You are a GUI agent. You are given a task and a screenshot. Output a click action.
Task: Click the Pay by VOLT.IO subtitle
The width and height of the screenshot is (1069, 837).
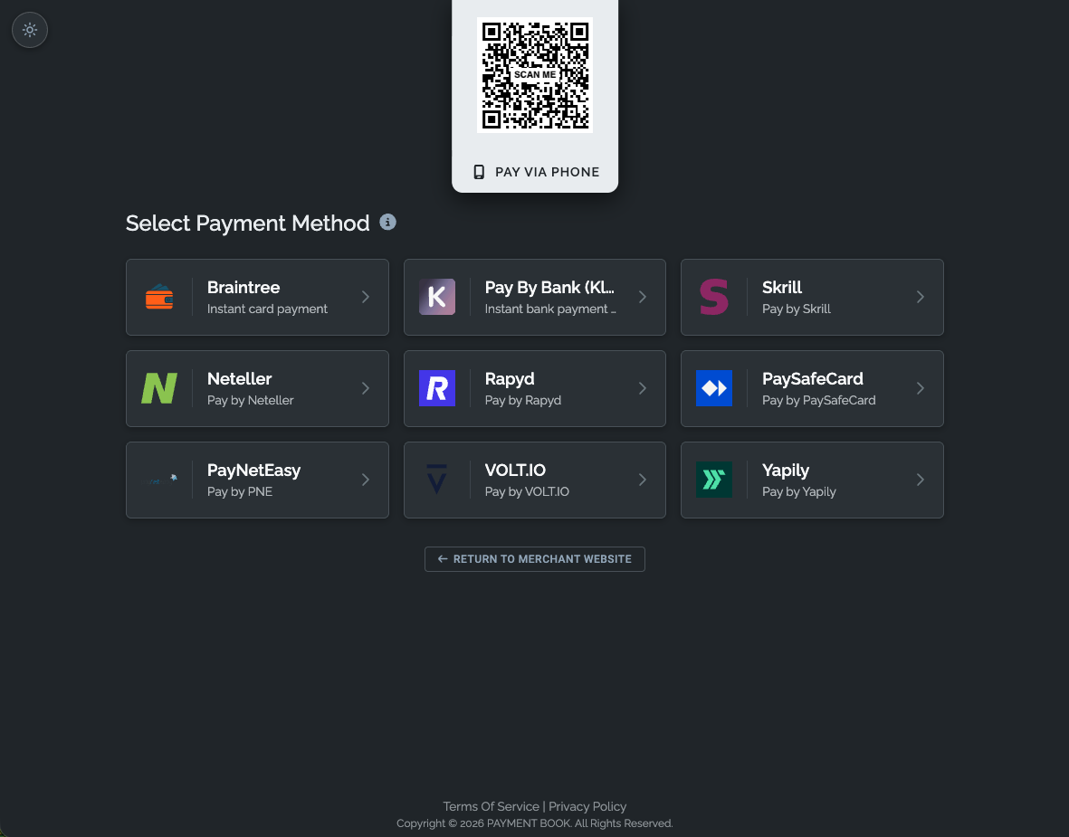pyautogui.click(x=527, y=491)
